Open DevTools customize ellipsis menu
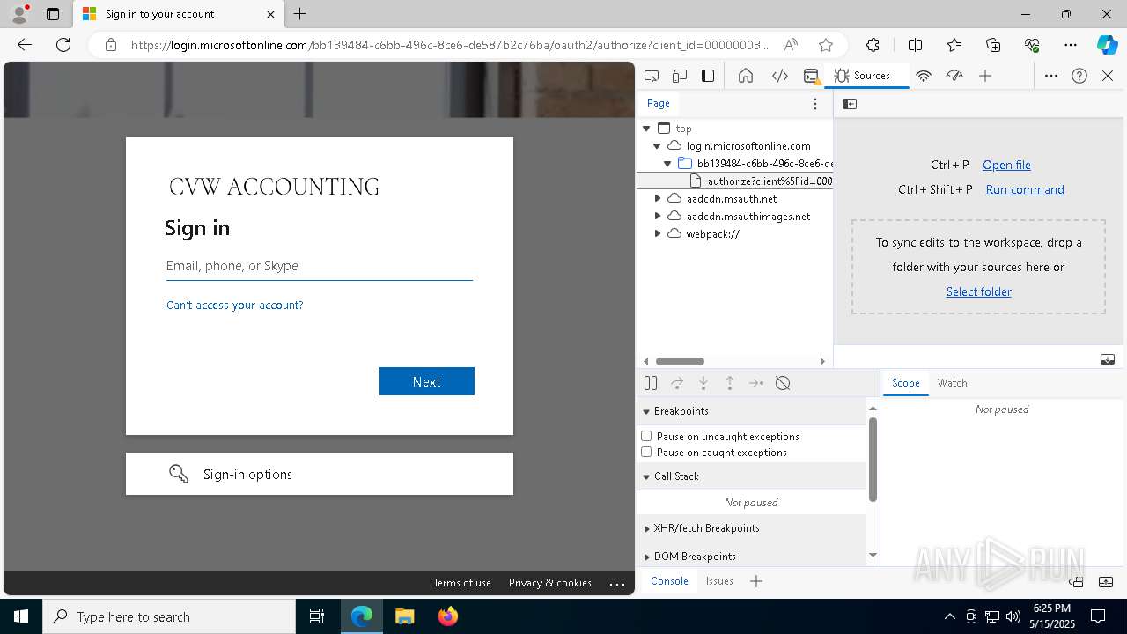1127x634 pixels. click(1051, 76)
